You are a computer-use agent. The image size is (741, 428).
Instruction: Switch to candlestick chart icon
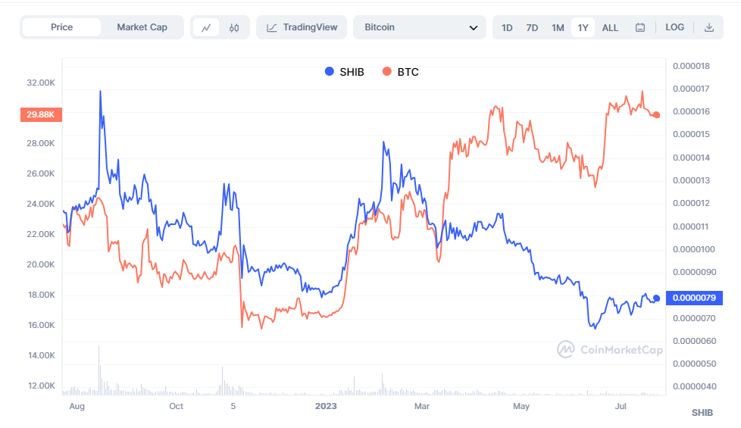[x=234, y=27]
